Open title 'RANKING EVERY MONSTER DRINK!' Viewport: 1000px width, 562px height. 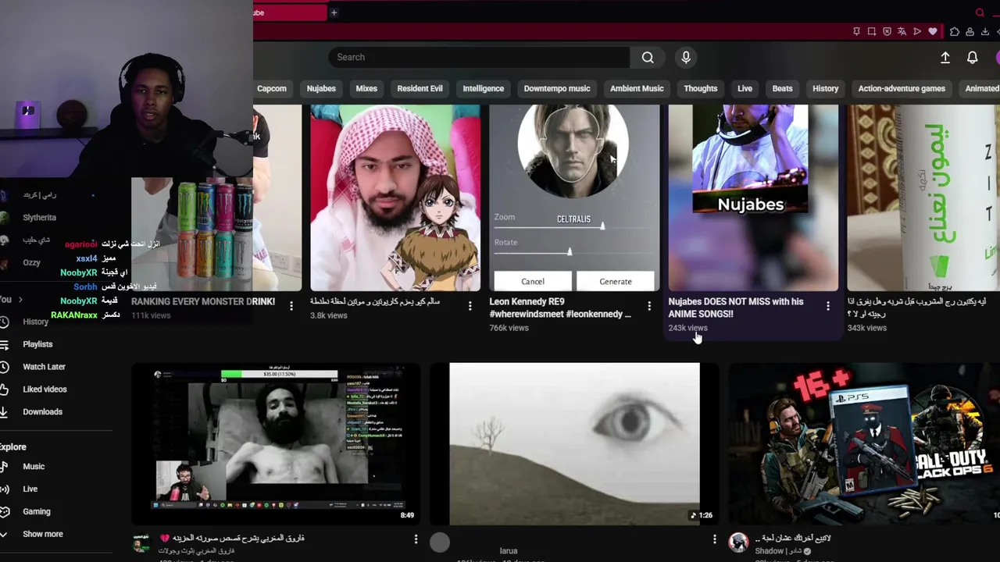pos(203,301)
